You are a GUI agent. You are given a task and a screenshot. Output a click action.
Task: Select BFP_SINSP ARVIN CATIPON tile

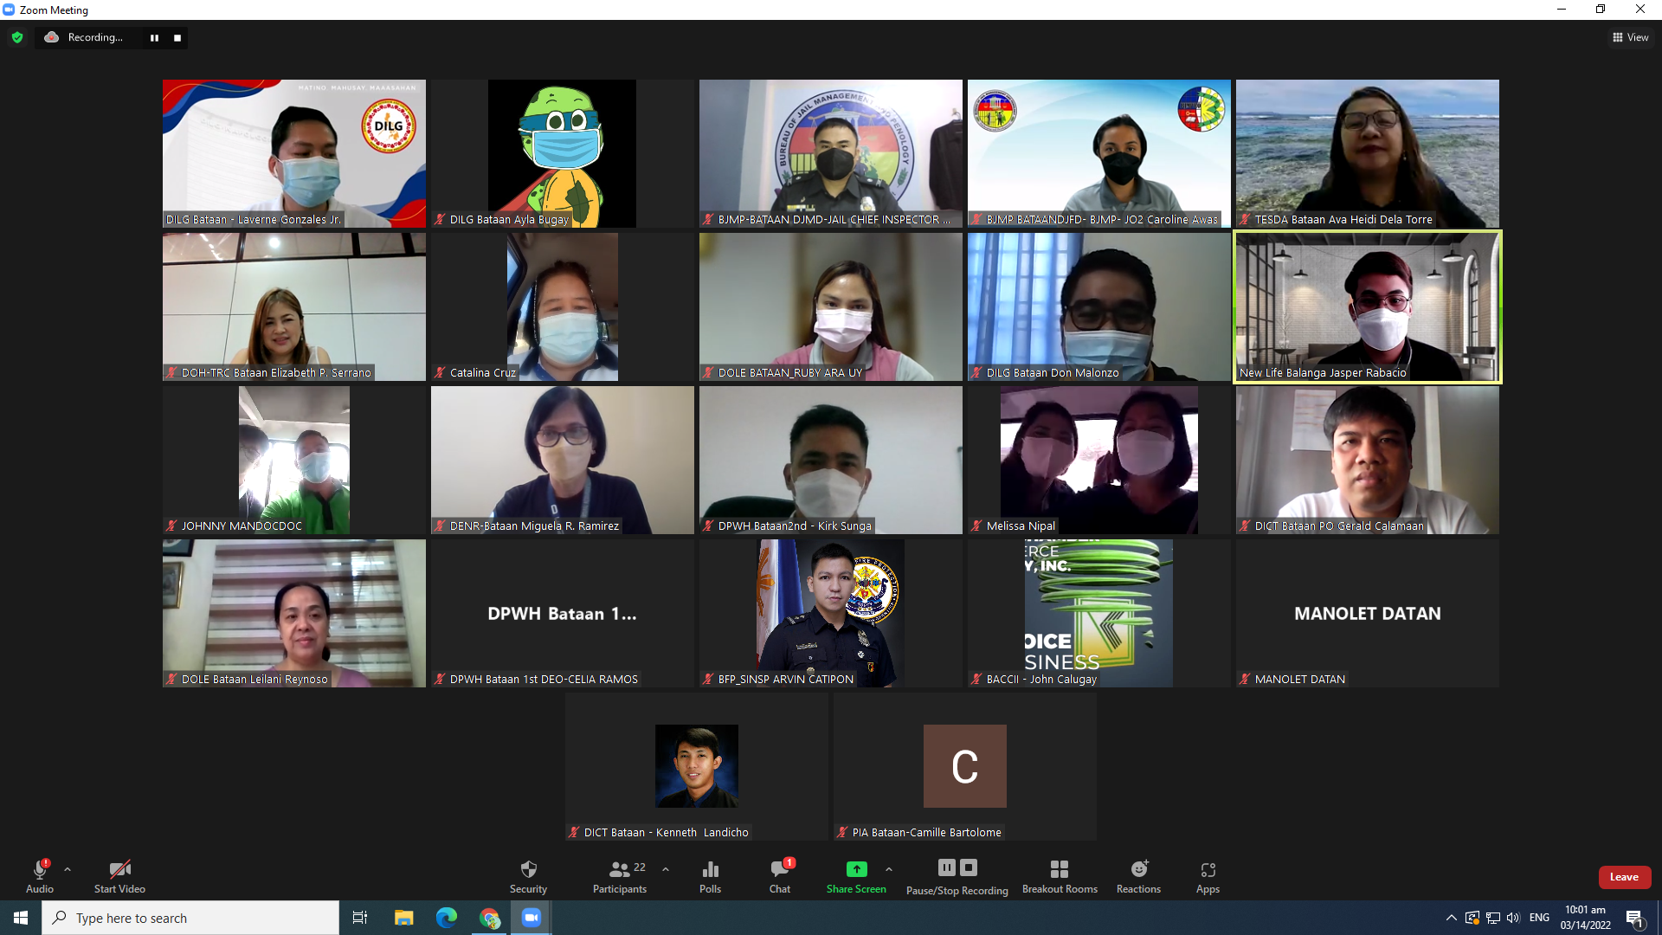pos(831,614)
